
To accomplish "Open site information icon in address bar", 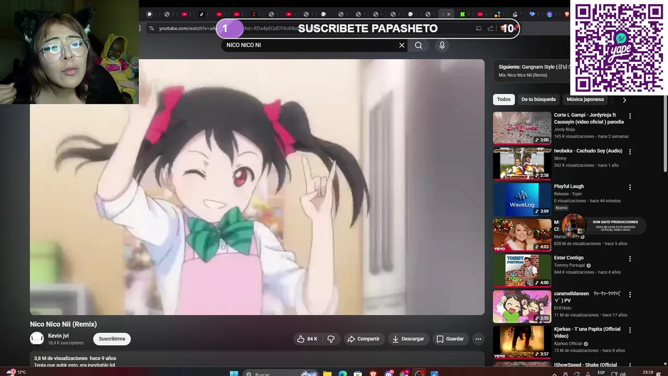I will tap(151, 28).
